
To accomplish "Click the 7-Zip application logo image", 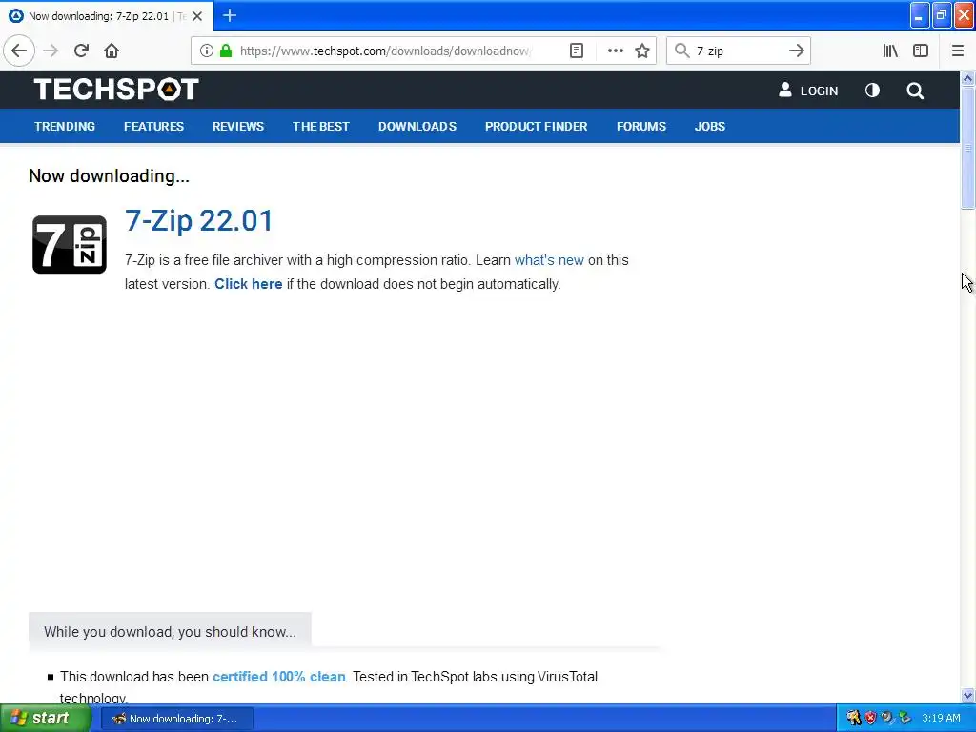I will (69, 245).
